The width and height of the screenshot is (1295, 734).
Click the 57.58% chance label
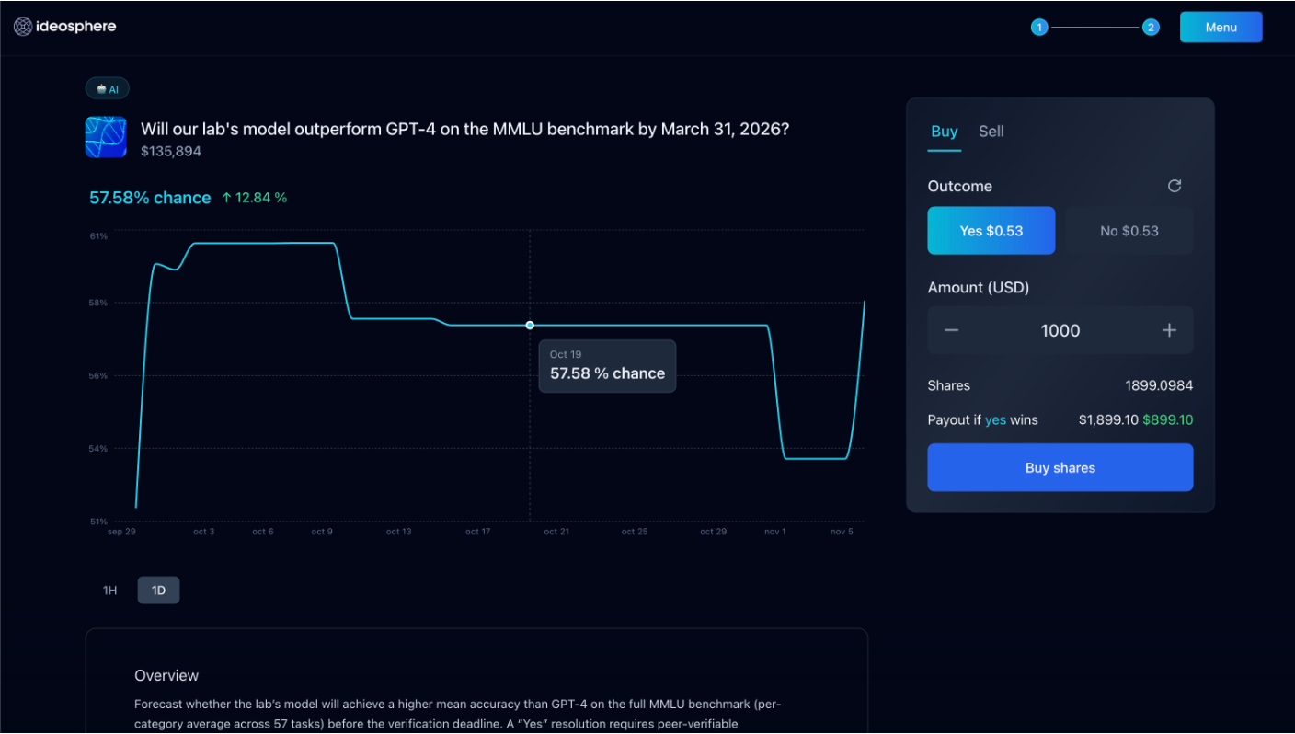tap(150, 197)
